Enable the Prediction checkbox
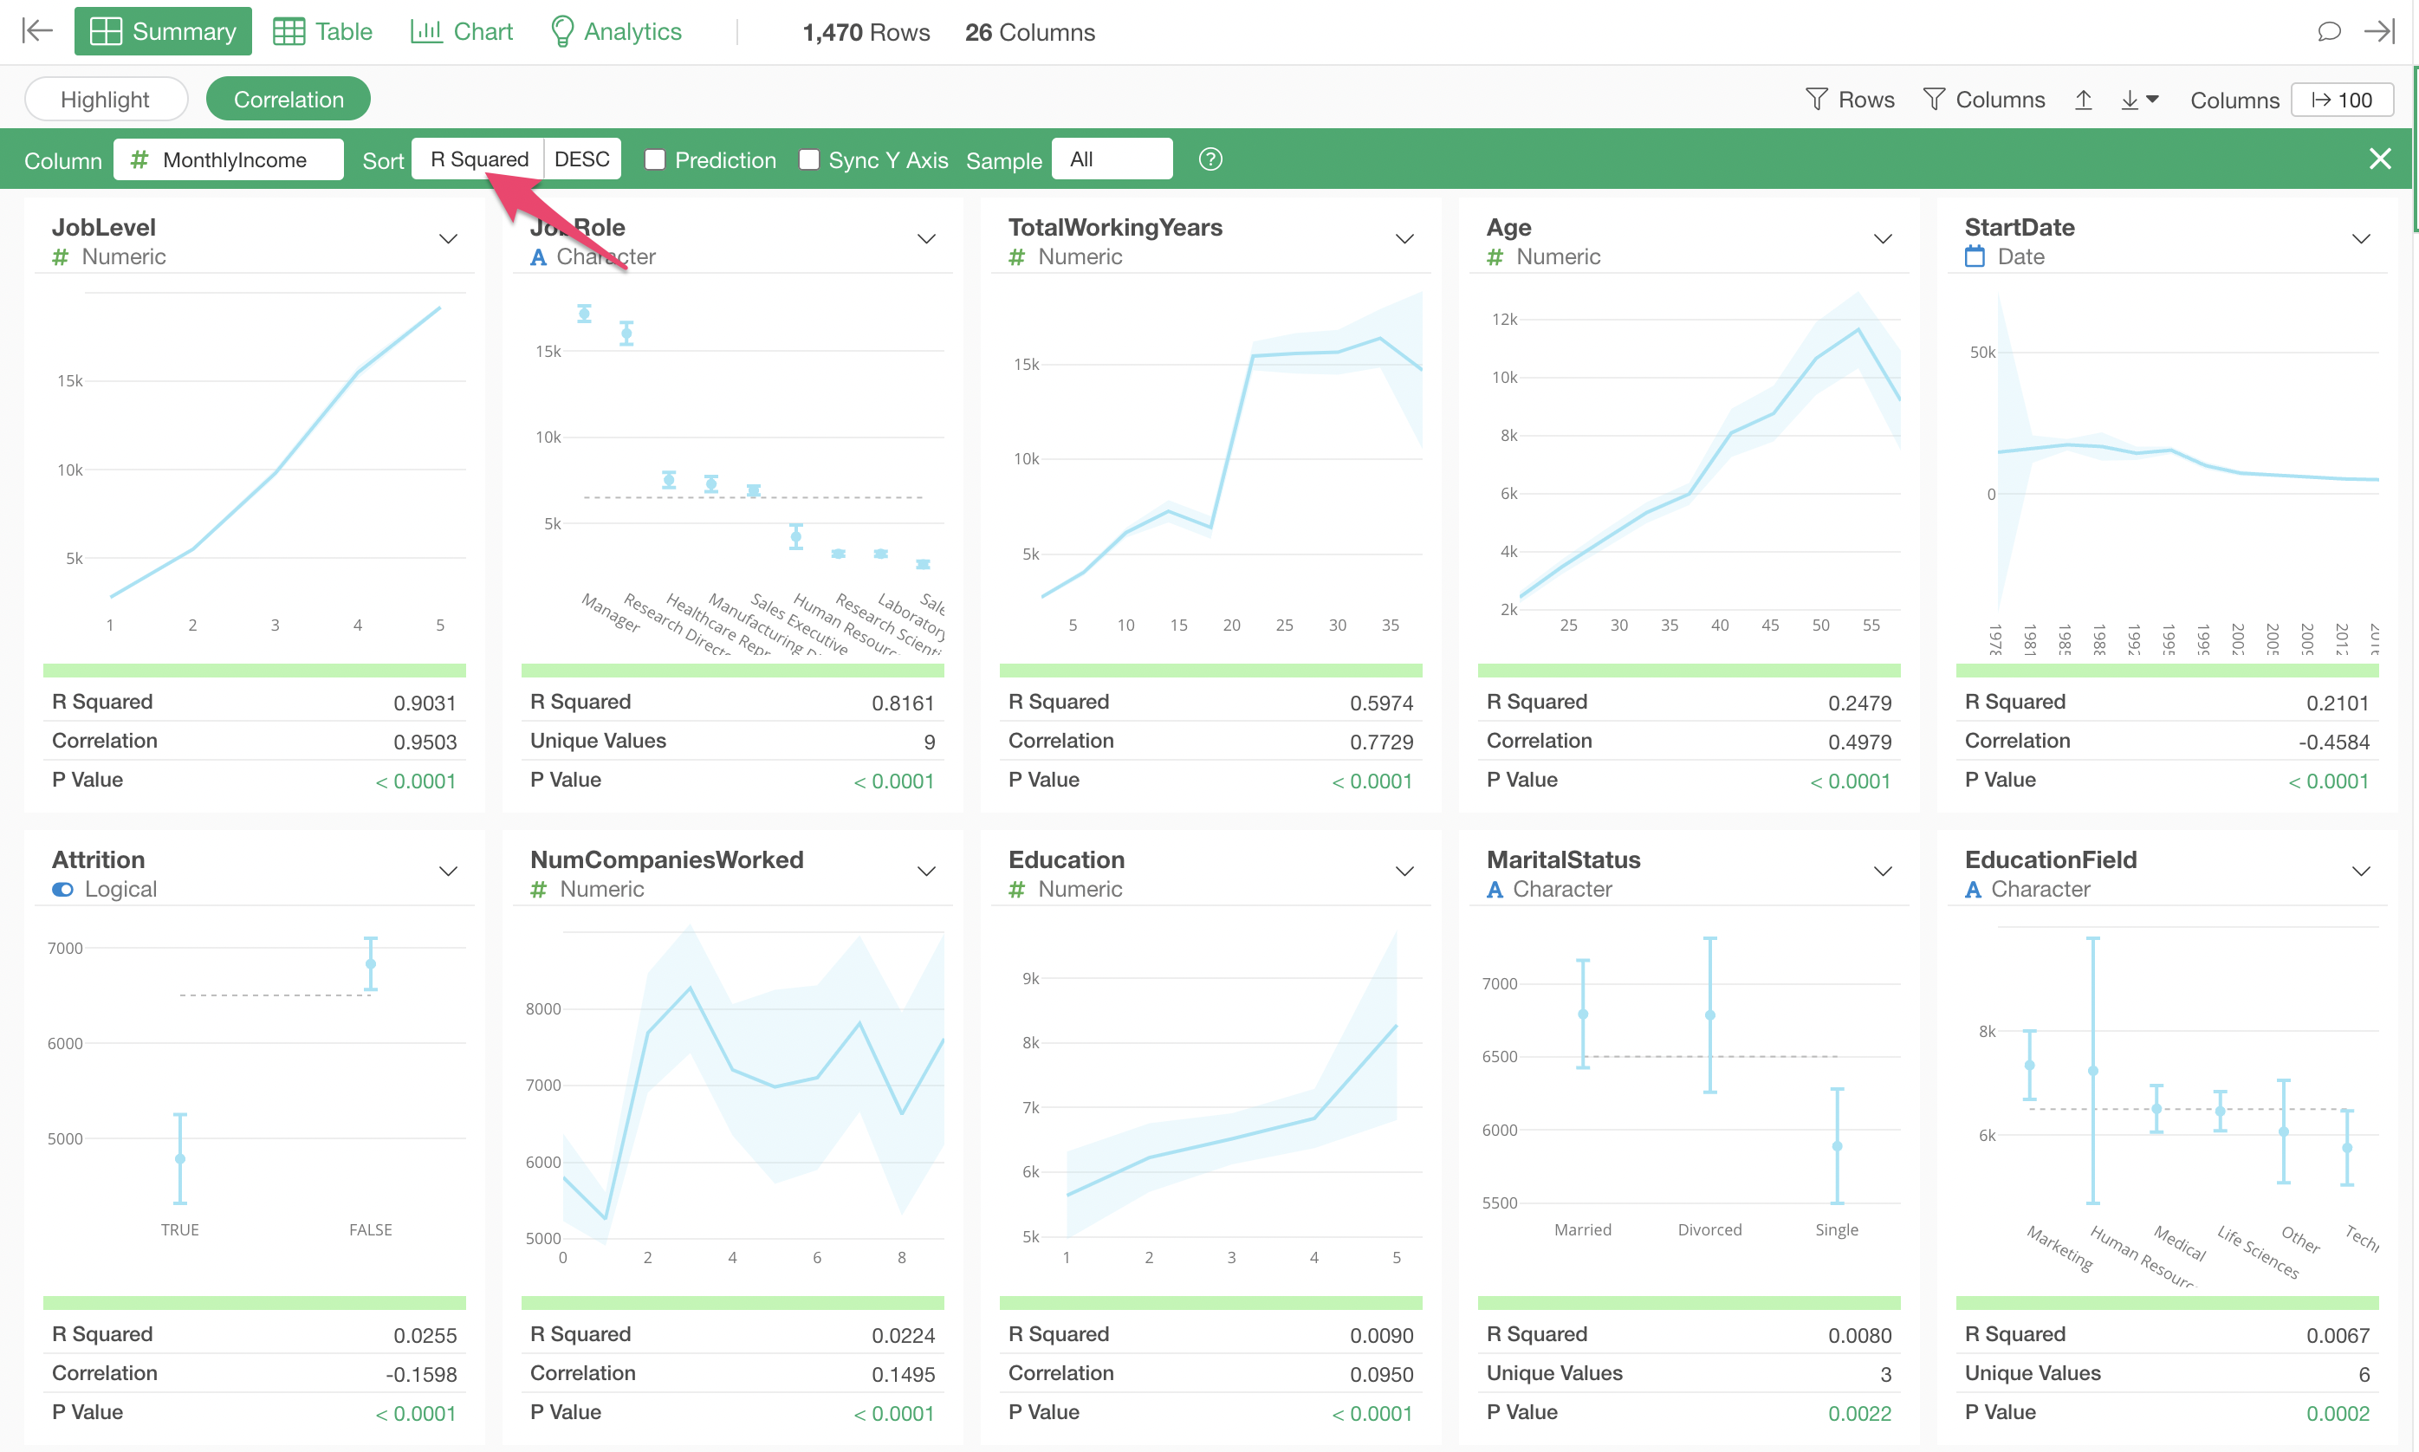The image size is (2419, 1452). (656, 159)
